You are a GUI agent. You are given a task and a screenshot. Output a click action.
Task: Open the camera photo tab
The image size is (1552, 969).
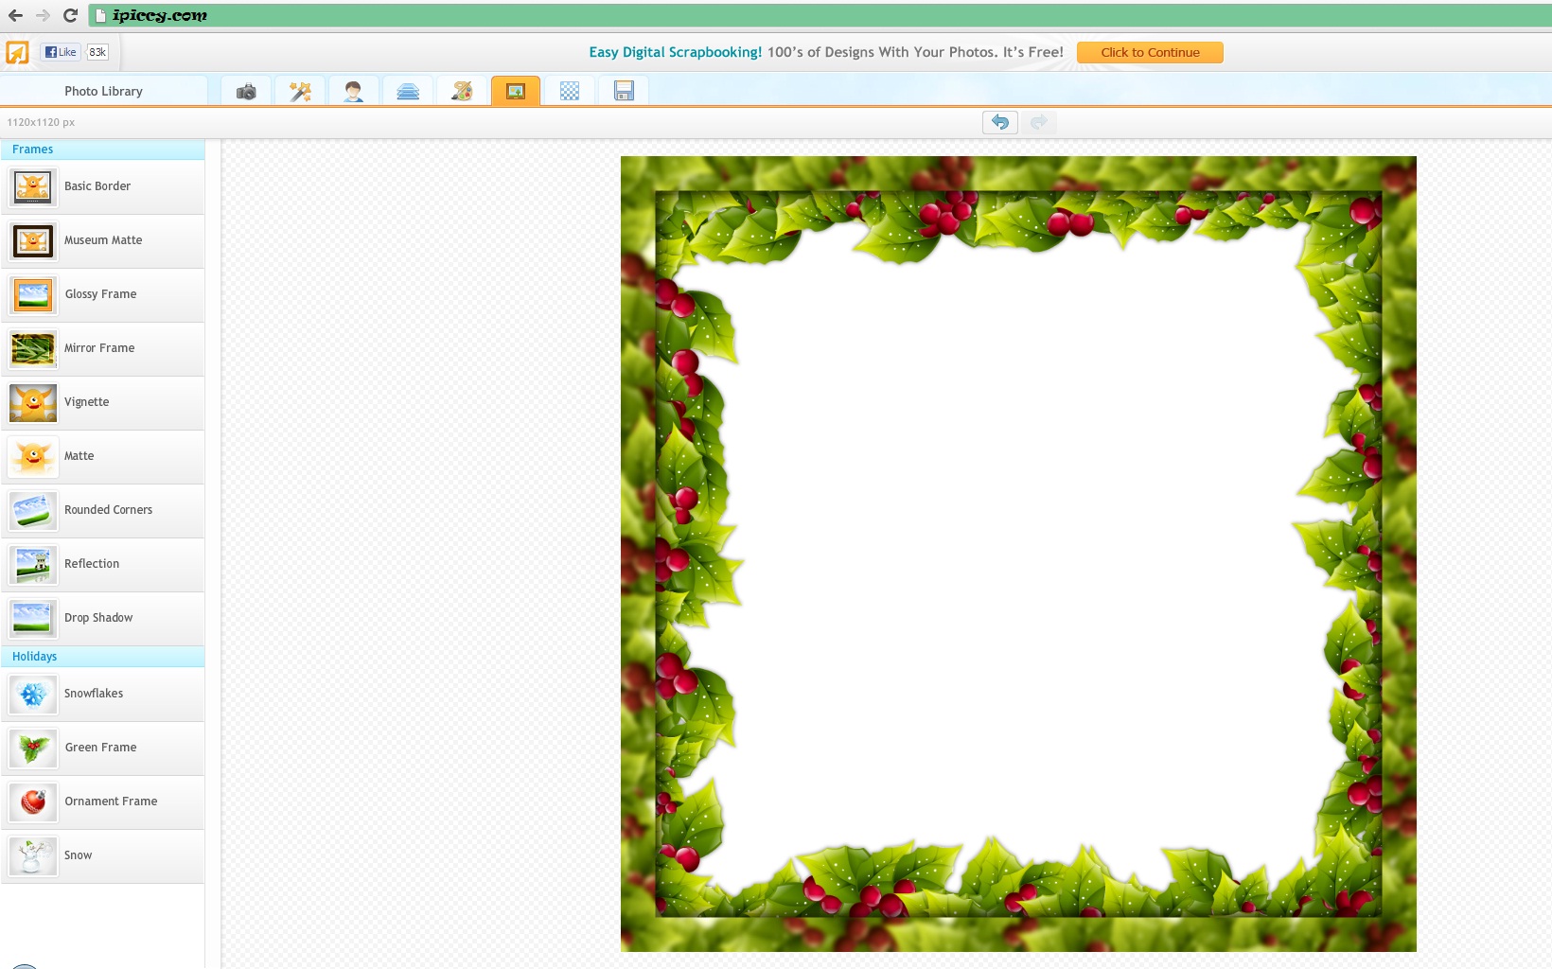(x=246, y=92)
